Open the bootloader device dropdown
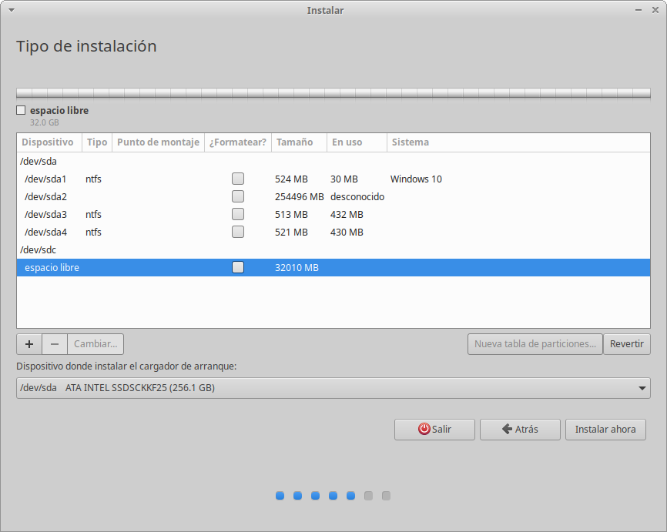Image resolution: width=667 pixels, height=532 pixels. pyautogui.click(x=333, y=388)
